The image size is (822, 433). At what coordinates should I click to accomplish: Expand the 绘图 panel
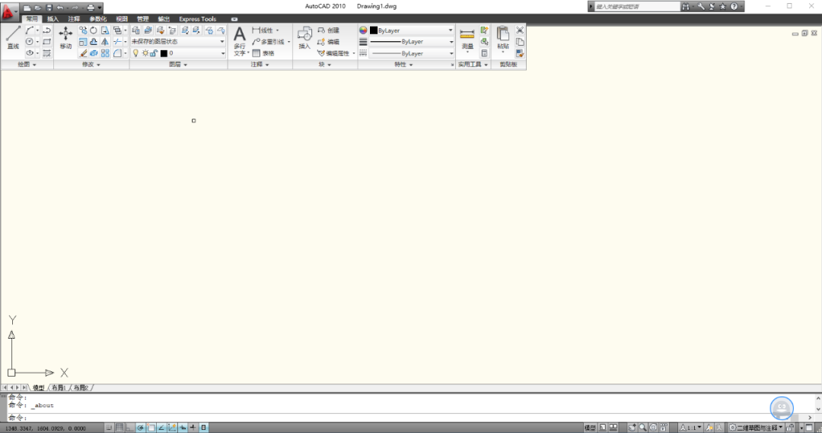click(x=27, y=65)
